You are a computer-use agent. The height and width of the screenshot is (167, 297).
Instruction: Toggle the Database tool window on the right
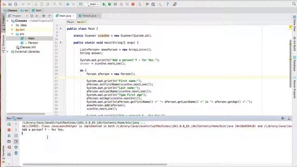(x=294, y=64)
